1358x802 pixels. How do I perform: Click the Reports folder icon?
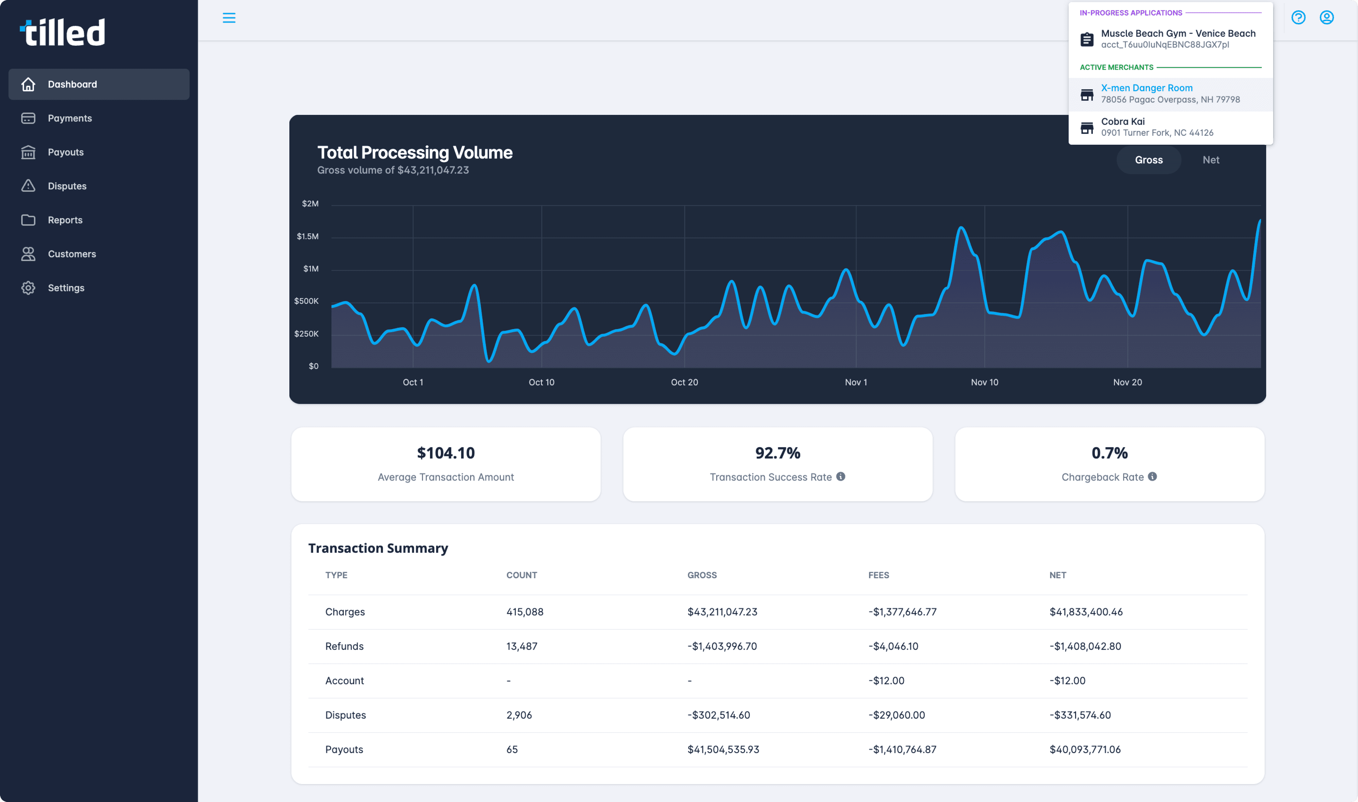[28, 220]
